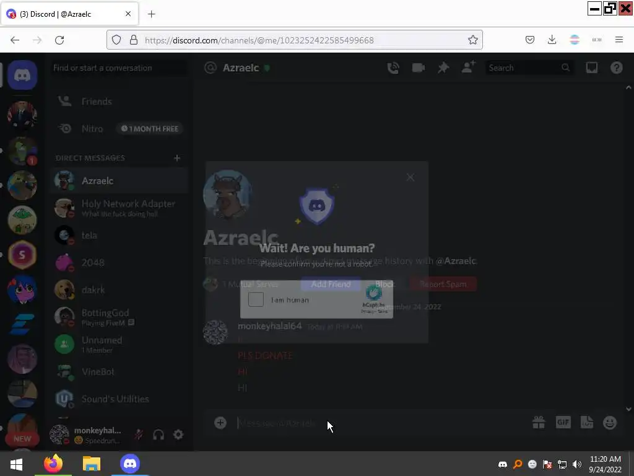Open the emoji picker
Viewport: 634px width, 476px height.
tap(610, 423)
